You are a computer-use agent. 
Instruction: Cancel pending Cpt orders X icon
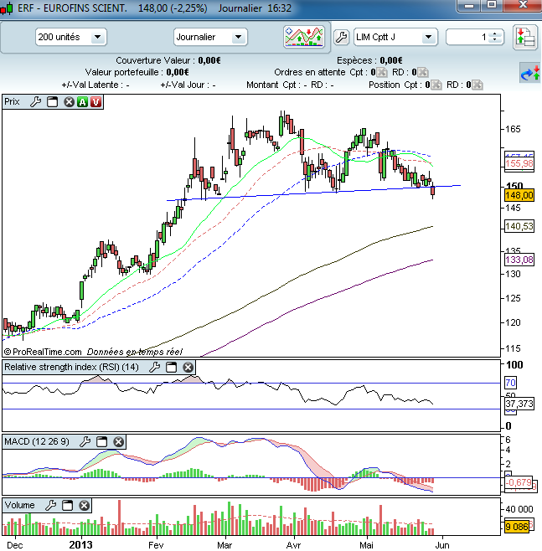[x=381, y=72]
